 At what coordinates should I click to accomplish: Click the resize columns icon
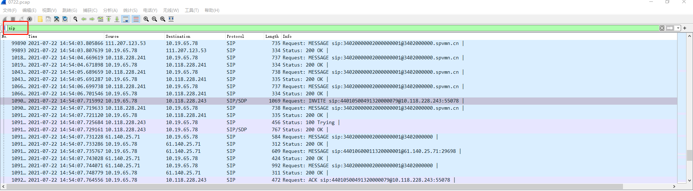[171, 19]
